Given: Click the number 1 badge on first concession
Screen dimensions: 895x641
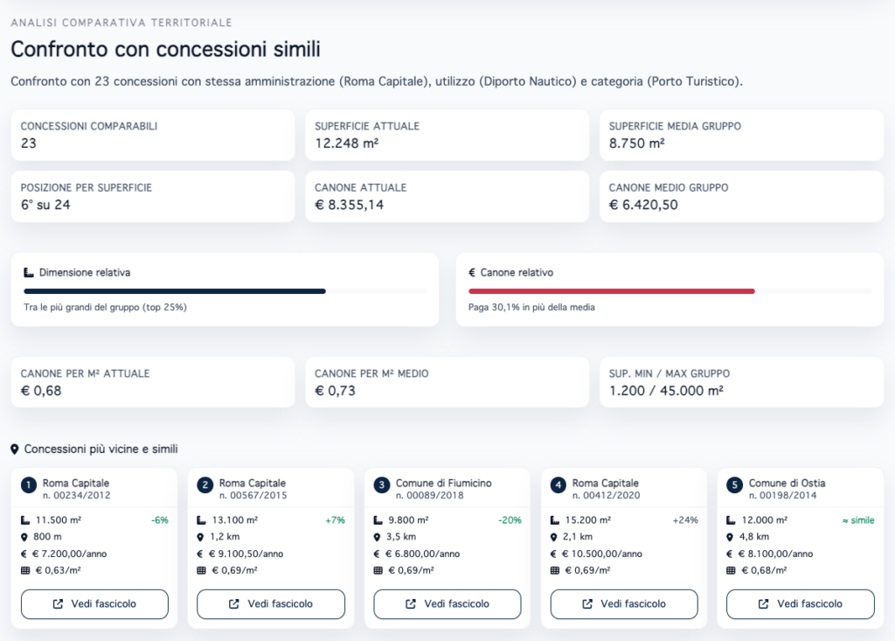Looking at the screenshot, I should click(29, 484).
